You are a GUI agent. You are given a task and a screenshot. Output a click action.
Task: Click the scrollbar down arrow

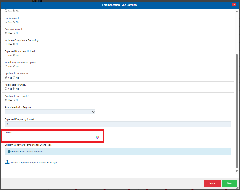coord(237,171)
